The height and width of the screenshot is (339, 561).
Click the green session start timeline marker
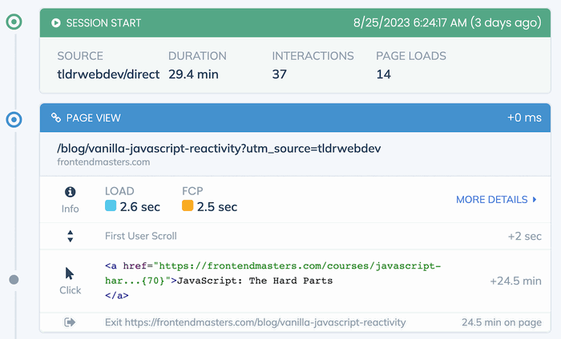(x=14, y=22)
